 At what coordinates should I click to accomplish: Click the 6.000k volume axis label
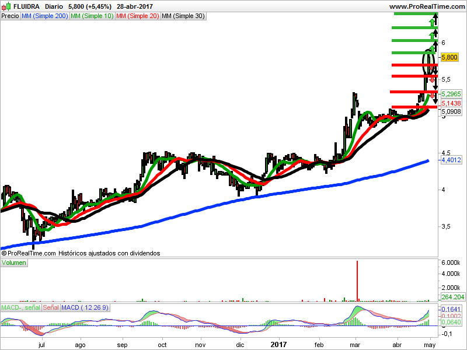(x=451, y=263)
